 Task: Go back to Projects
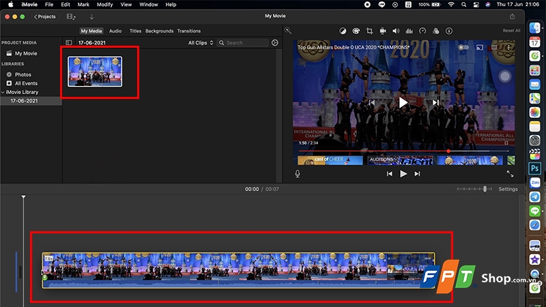[x=44, y=16]
